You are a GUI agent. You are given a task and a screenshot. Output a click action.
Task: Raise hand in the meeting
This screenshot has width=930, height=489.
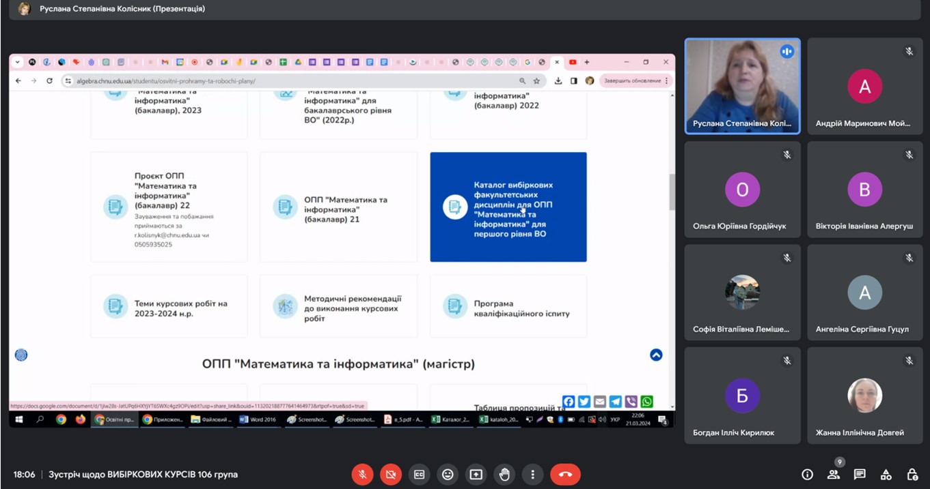[504, 474]
